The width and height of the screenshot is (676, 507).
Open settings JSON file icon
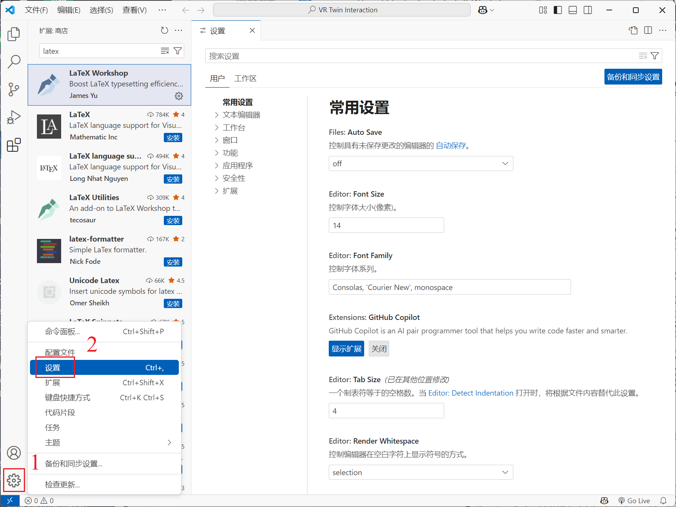pos(633,30)
